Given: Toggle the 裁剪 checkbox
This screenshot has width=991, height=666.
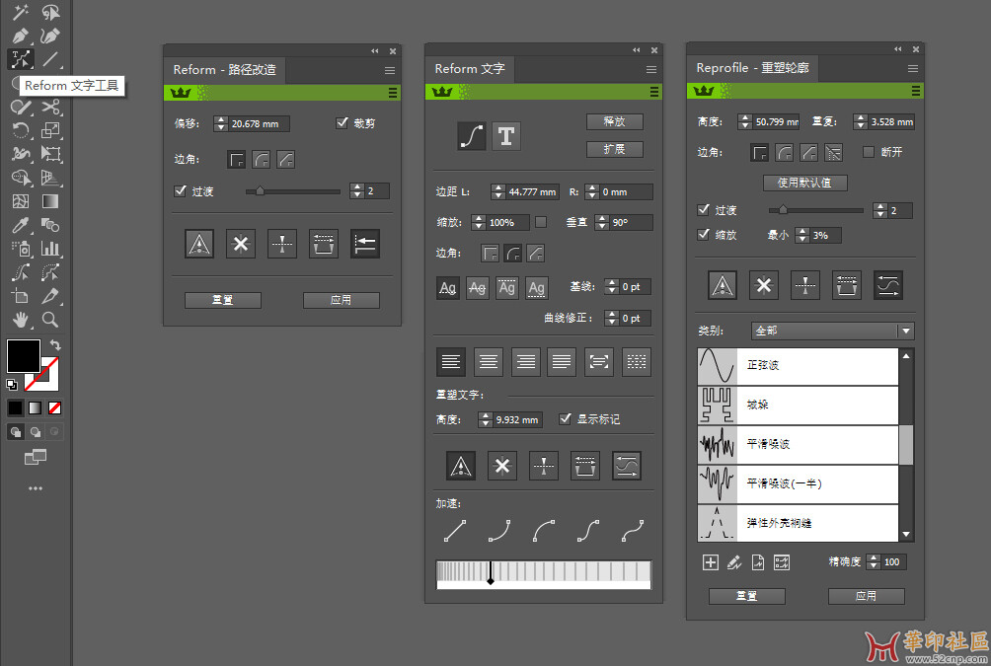Looking at the screenshot, I should tap(342, 122).
